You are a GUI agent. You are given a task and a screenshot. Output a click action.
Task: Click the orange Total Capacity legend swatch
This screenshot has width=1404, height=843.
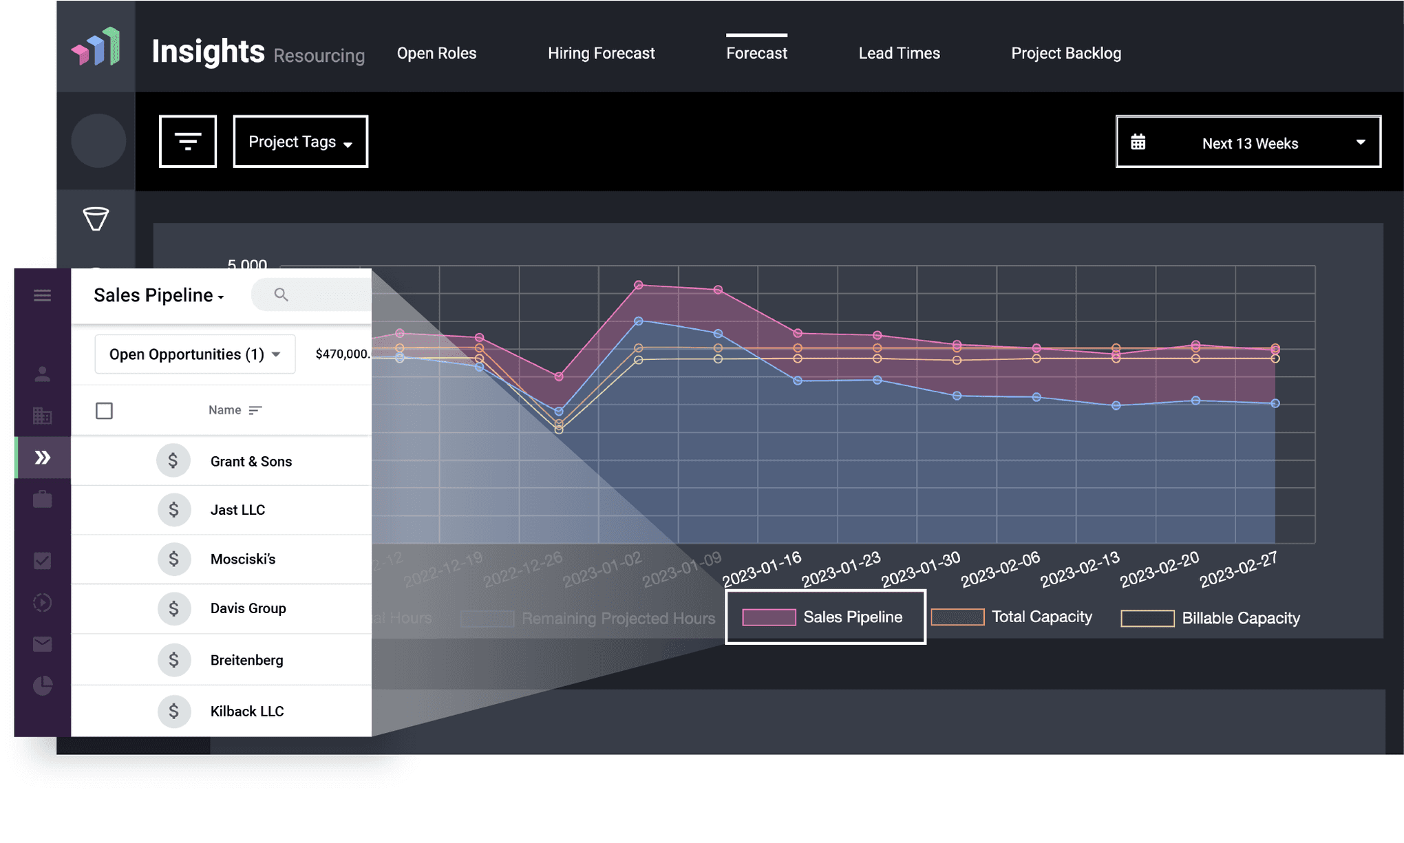pos(957,617)
